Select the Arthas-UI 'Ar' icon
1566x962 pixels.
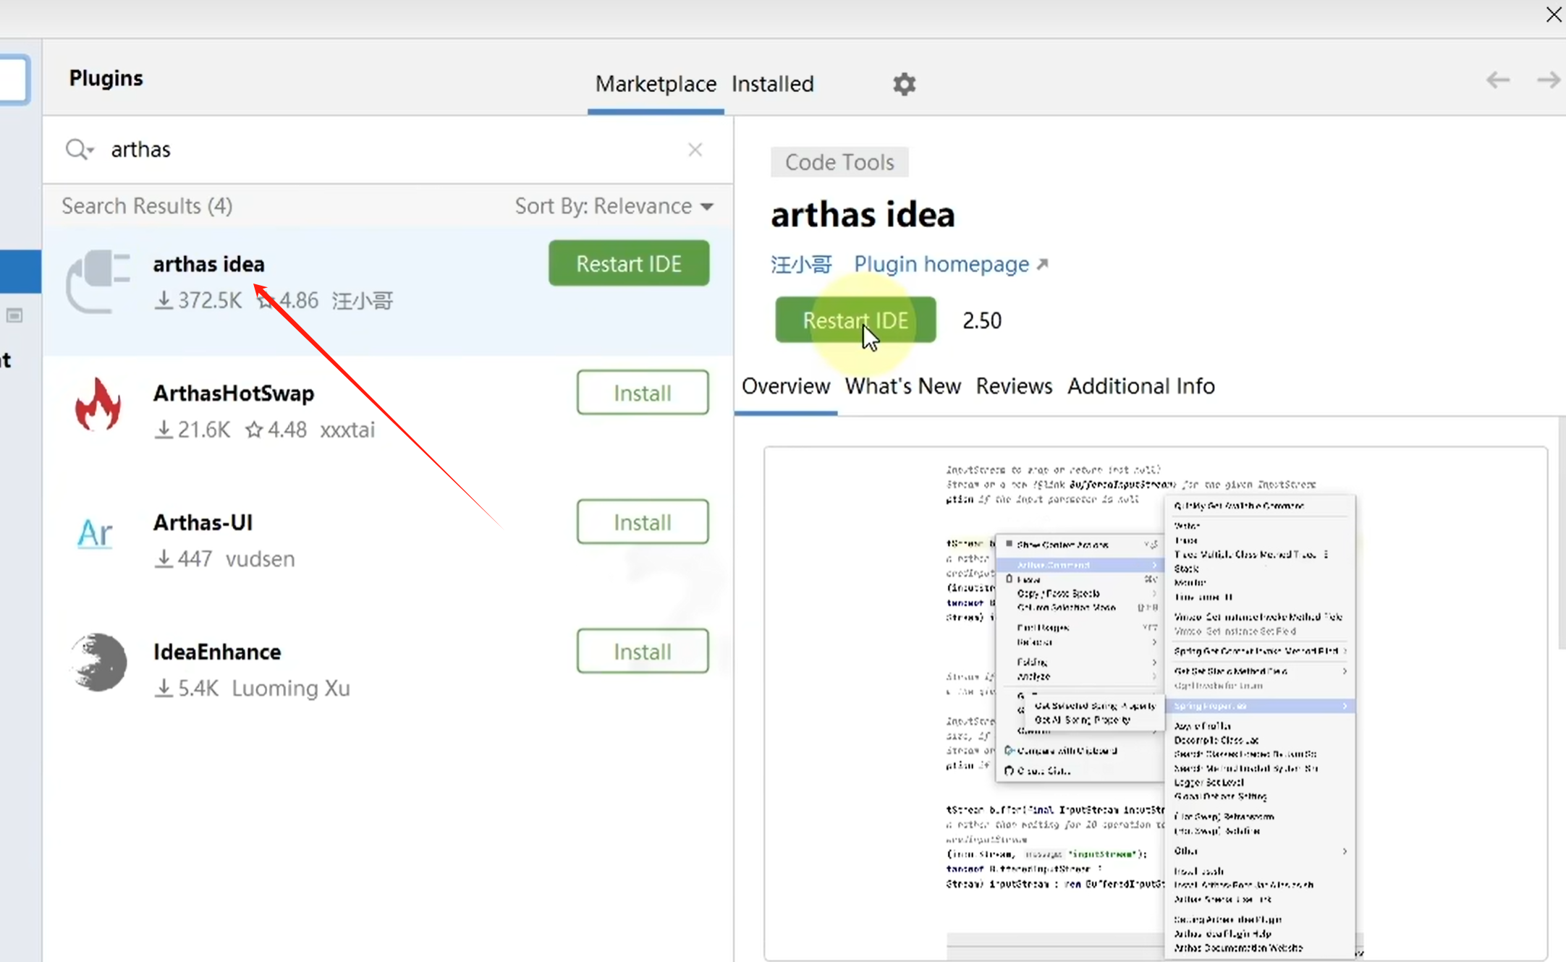tap(95, 534)
